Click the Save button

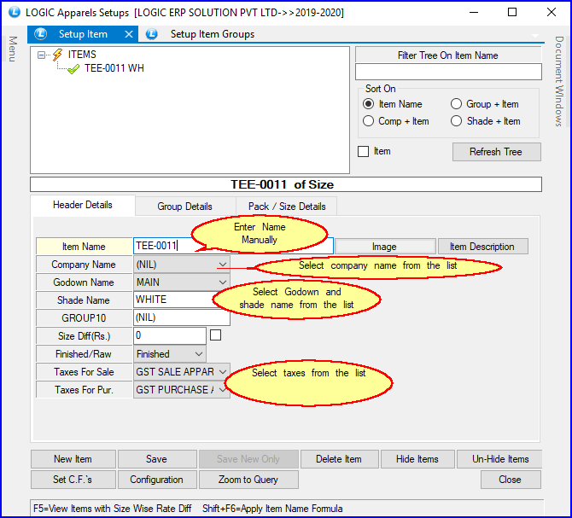coord(157,459)
